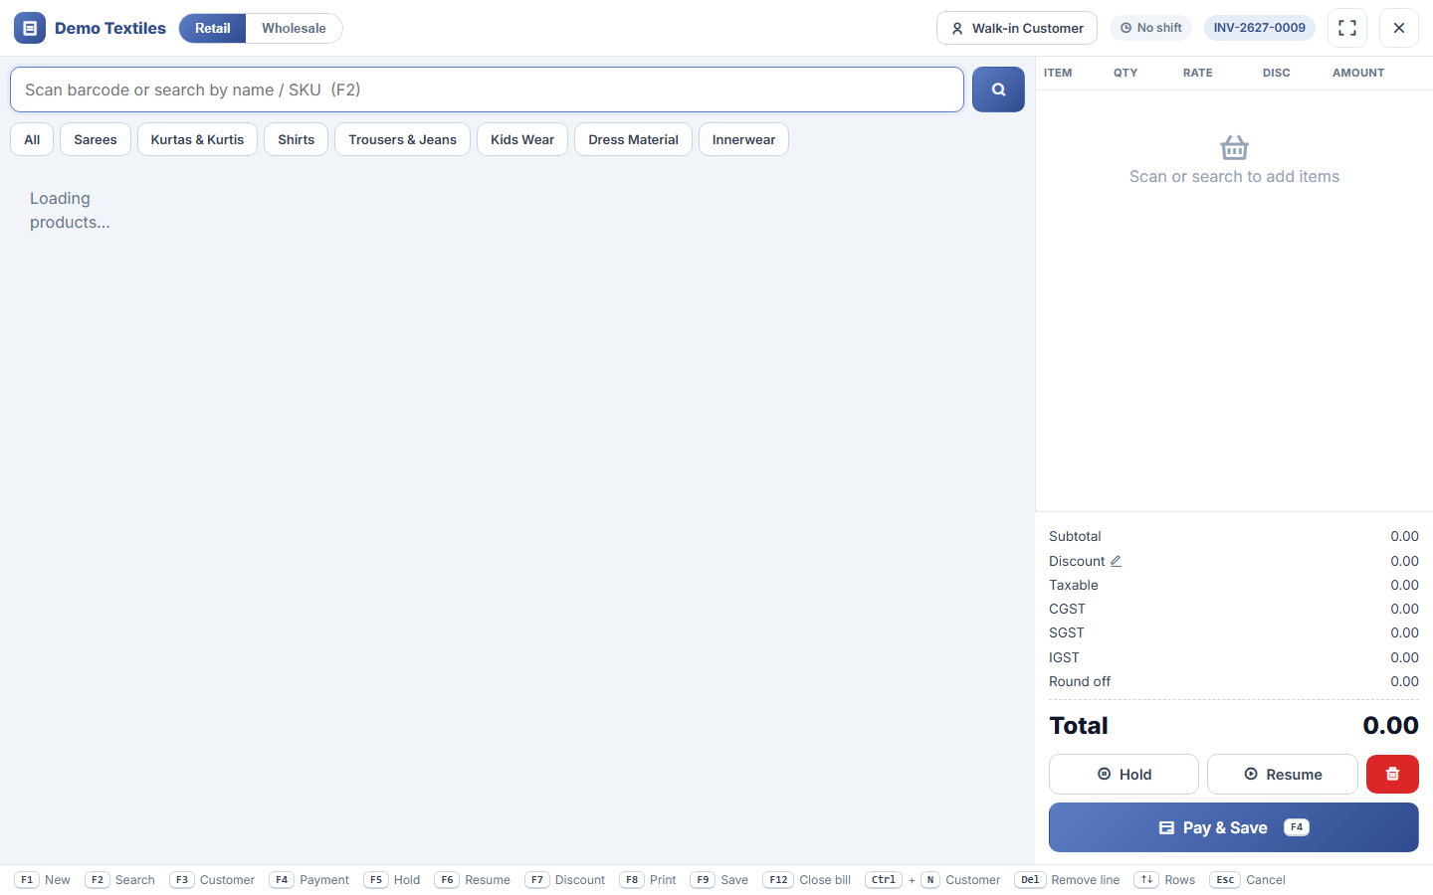Viewport: 1433px width, 895px height.
Task: Click the F1 New shortcut hint
Action: pyautogui.click(x=43, y=880)
